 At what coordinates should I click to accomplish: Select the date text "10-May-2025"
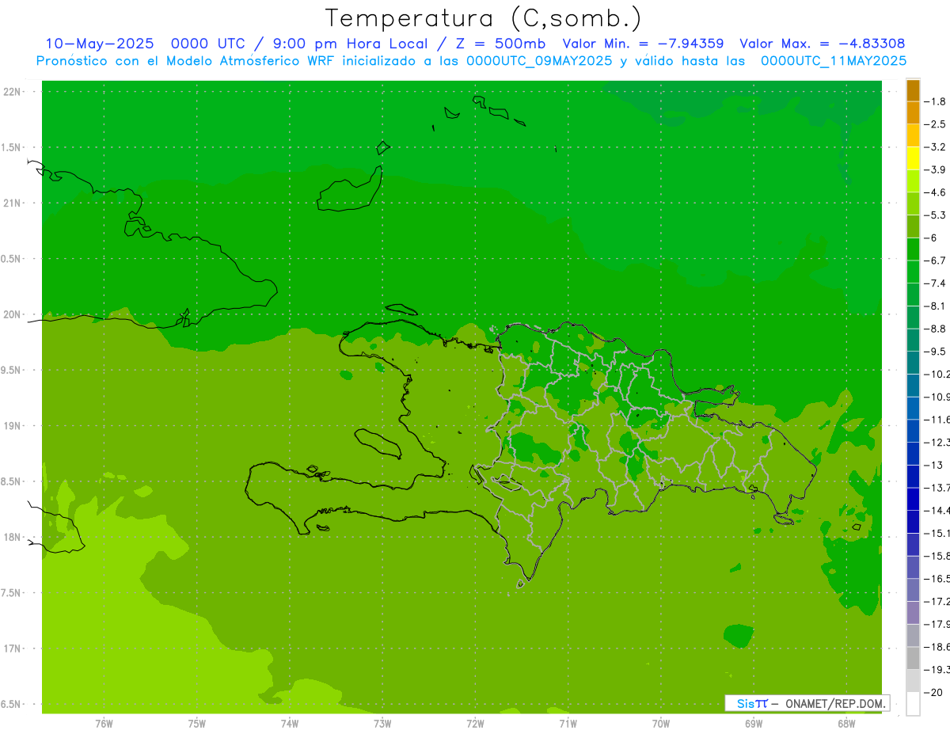100,44
